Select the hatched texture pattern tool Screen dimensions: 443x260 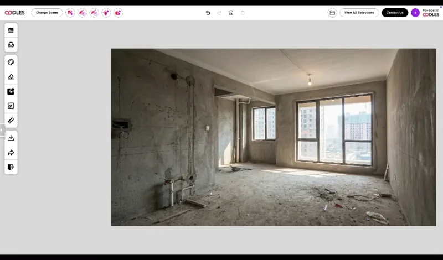(x=11, y=106)
